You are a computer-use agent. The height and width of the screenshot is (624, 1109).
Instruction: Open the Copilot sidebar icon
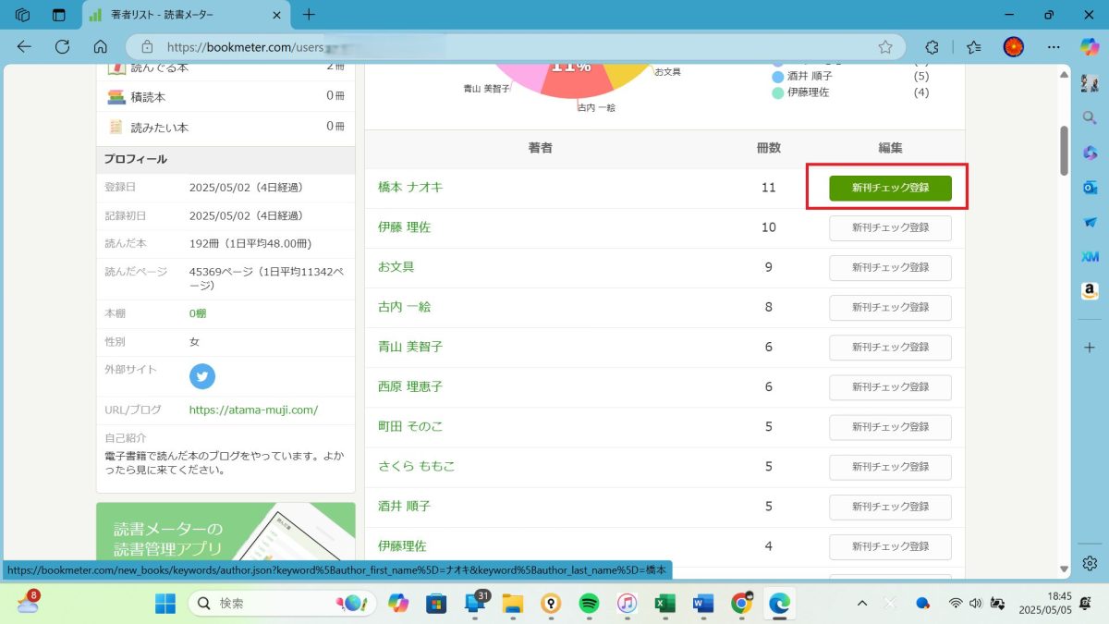click(1090, 47)
